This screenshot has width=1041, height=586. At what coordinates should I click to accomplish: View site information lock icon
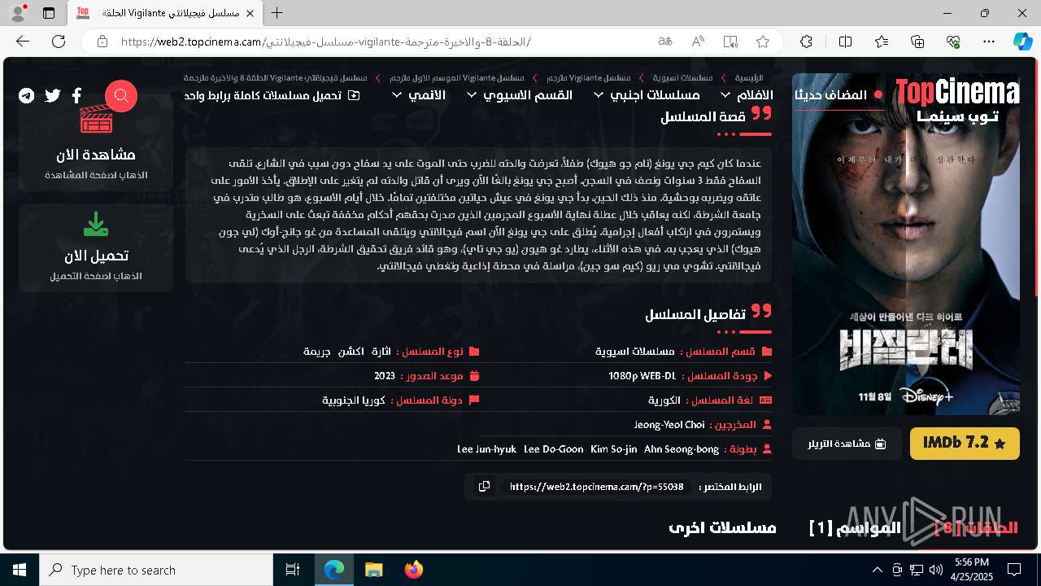(102, 42)
